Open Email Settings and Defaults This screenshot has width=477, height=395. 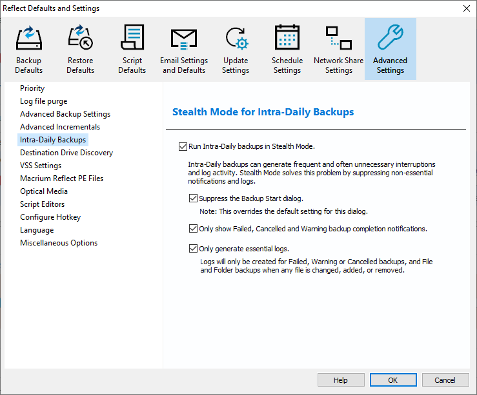coord(184,49)
